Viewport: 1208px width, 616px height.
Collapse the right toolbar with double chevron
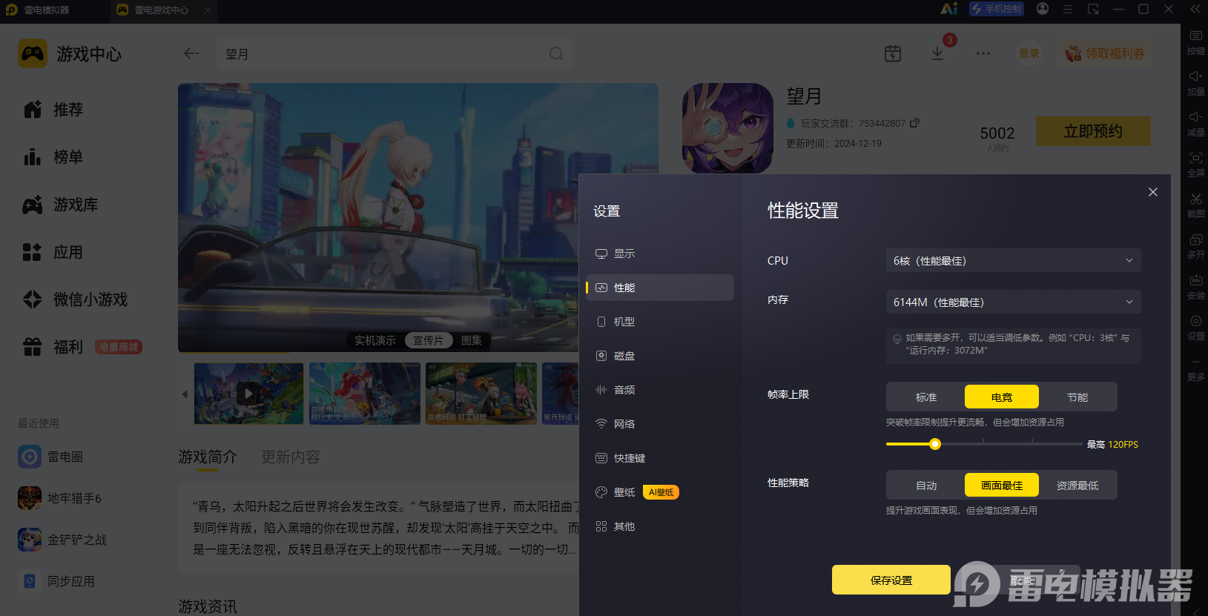click(1195, 9)
